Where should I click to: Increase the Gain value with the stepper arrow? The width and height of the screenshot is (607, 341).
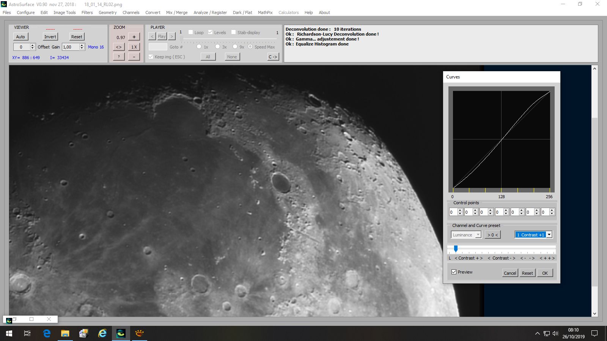coord(82,45)
